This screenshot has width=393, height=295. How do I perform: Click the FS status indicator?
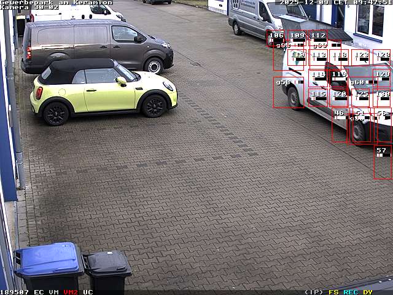point(333,292)
